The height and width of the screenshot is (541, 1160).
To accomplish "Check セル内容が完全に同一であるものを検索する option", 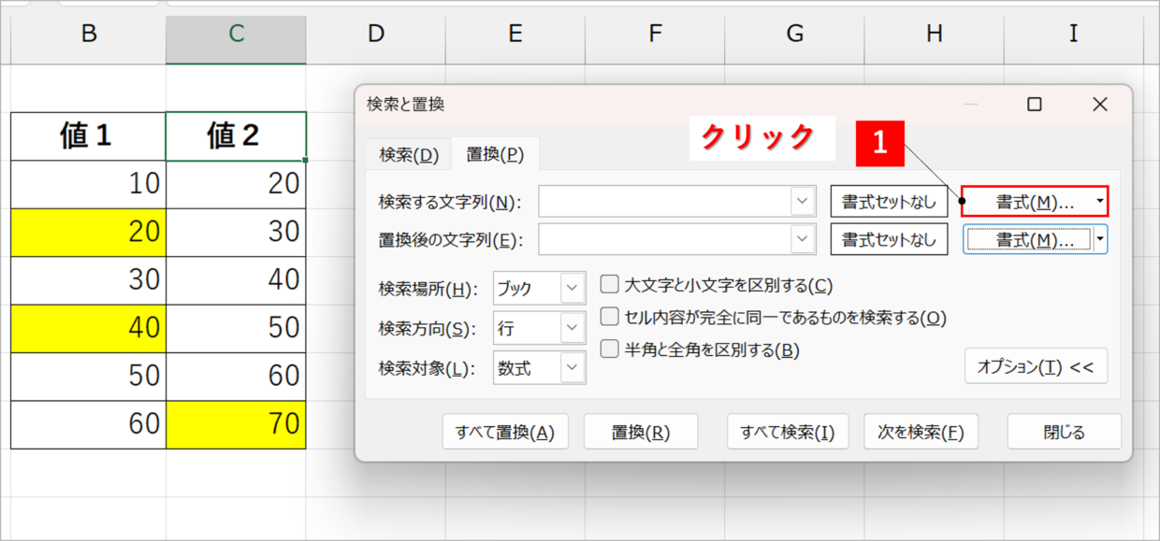I will [x=609, y=318].
